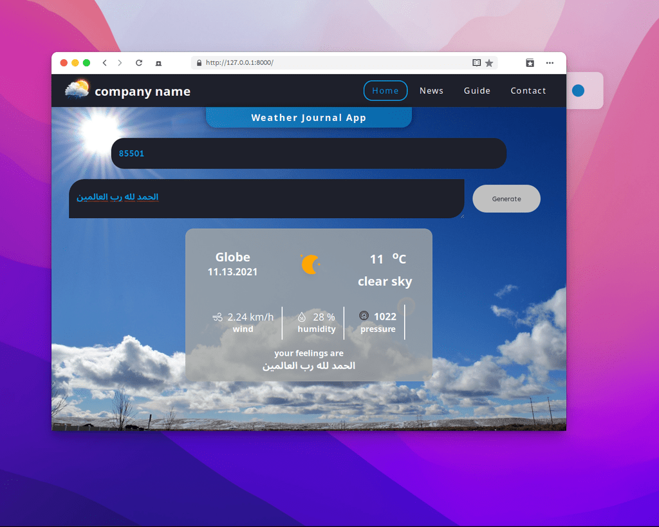Focus the zip code field containing 85501
Image resolution: width=659 pixels, height=527 pixels.
coord(309,153)
